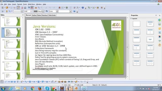Close the Slides panel

23,15
